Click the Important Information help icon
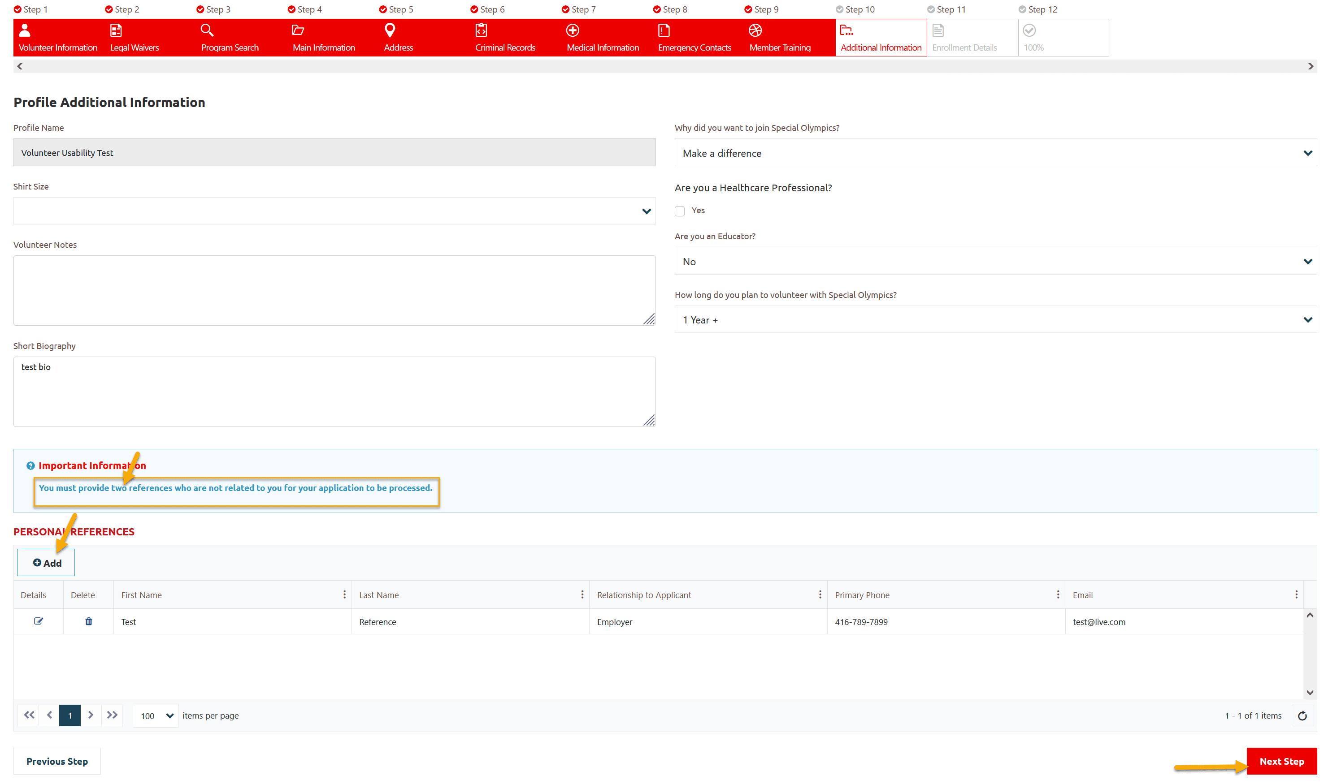 tap(30, 465)
